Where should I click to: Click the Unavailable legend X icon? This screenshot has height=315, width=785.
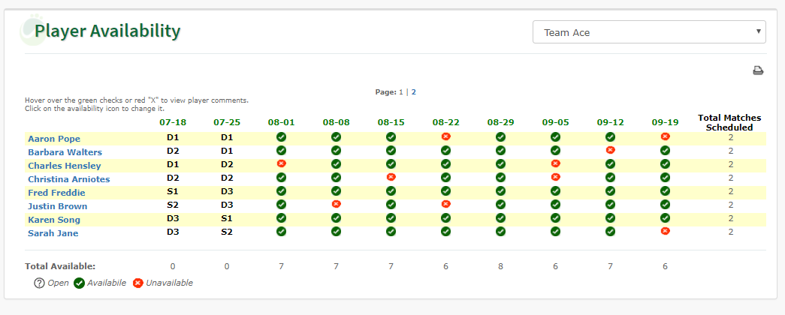(137, 283)
